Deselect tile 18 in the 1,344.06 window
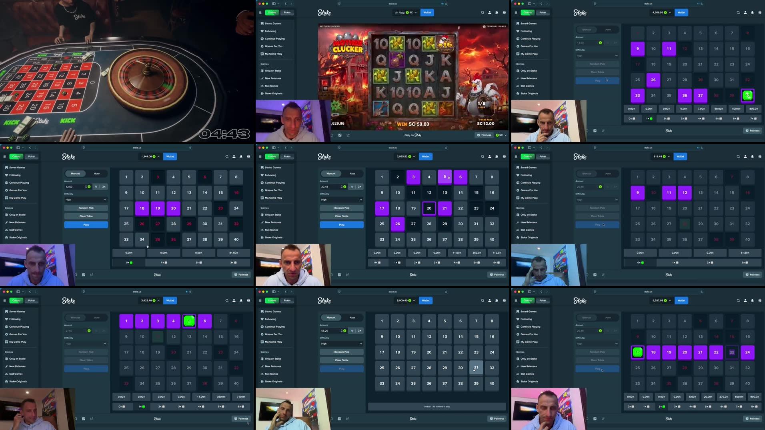This screenshot has height=430, width=765. pyautogui.click(x=142, y=208)
